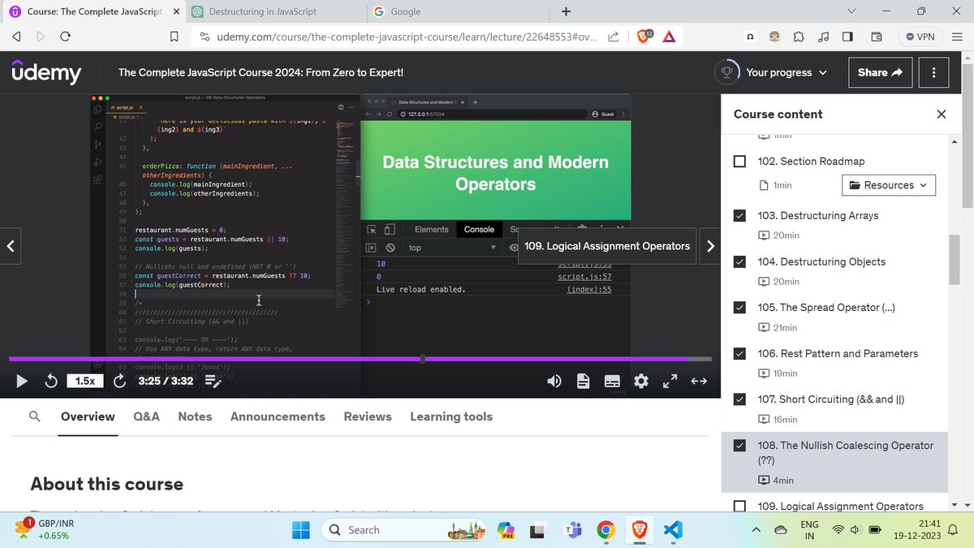Image resolution: width=974 pixels, height=548 pixels.
Task: Toggle the Brave sidebar panel
Action: point(847,36)
